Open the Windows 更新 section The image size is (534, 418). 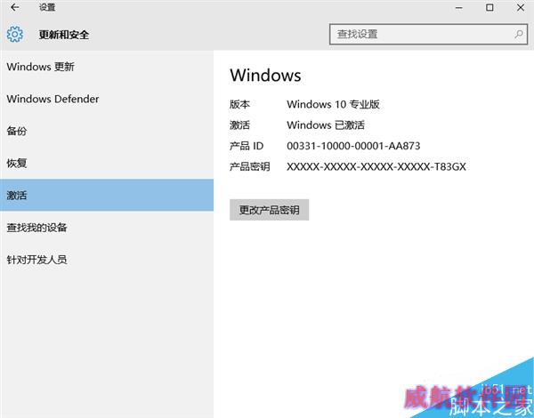[x=107, y=67]
